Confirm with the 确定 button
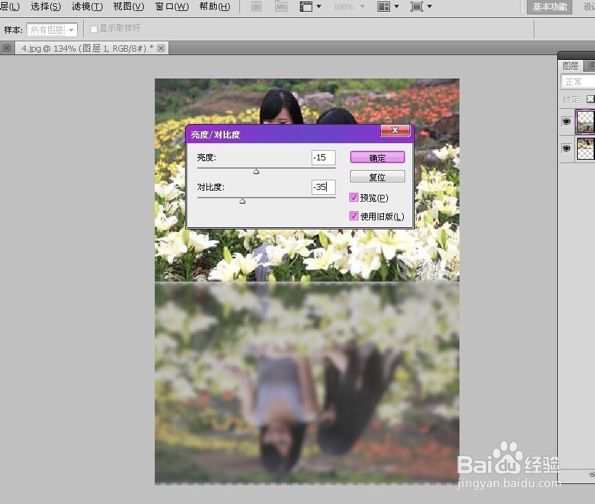The image size is (595, 504). 377,158
